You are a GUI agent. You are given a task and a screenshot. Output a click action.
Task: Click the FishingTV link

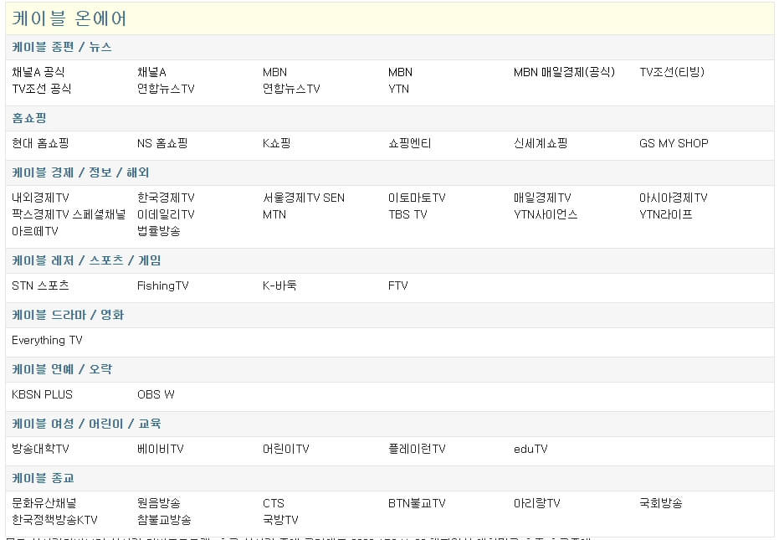coord(163,285)
